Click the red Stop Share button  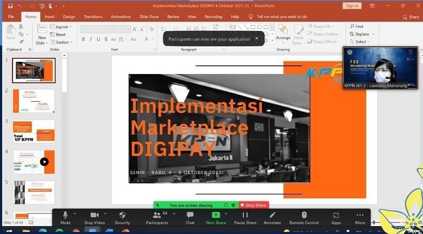click(x=254, y=205)
